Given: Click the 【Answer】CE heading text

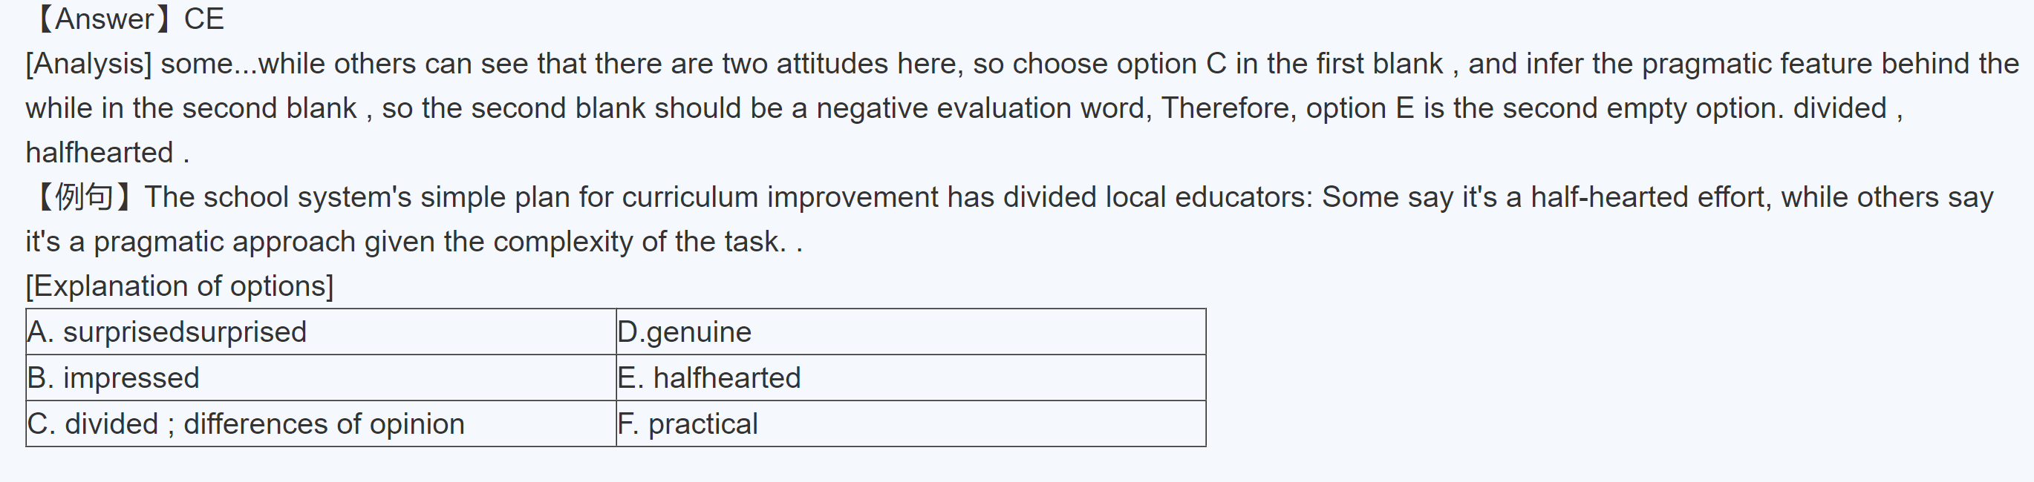Looking at the screenshot, I should 126,19.
